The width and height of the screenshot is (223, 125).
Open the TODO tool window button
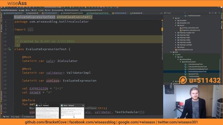[x=6, y=117]
